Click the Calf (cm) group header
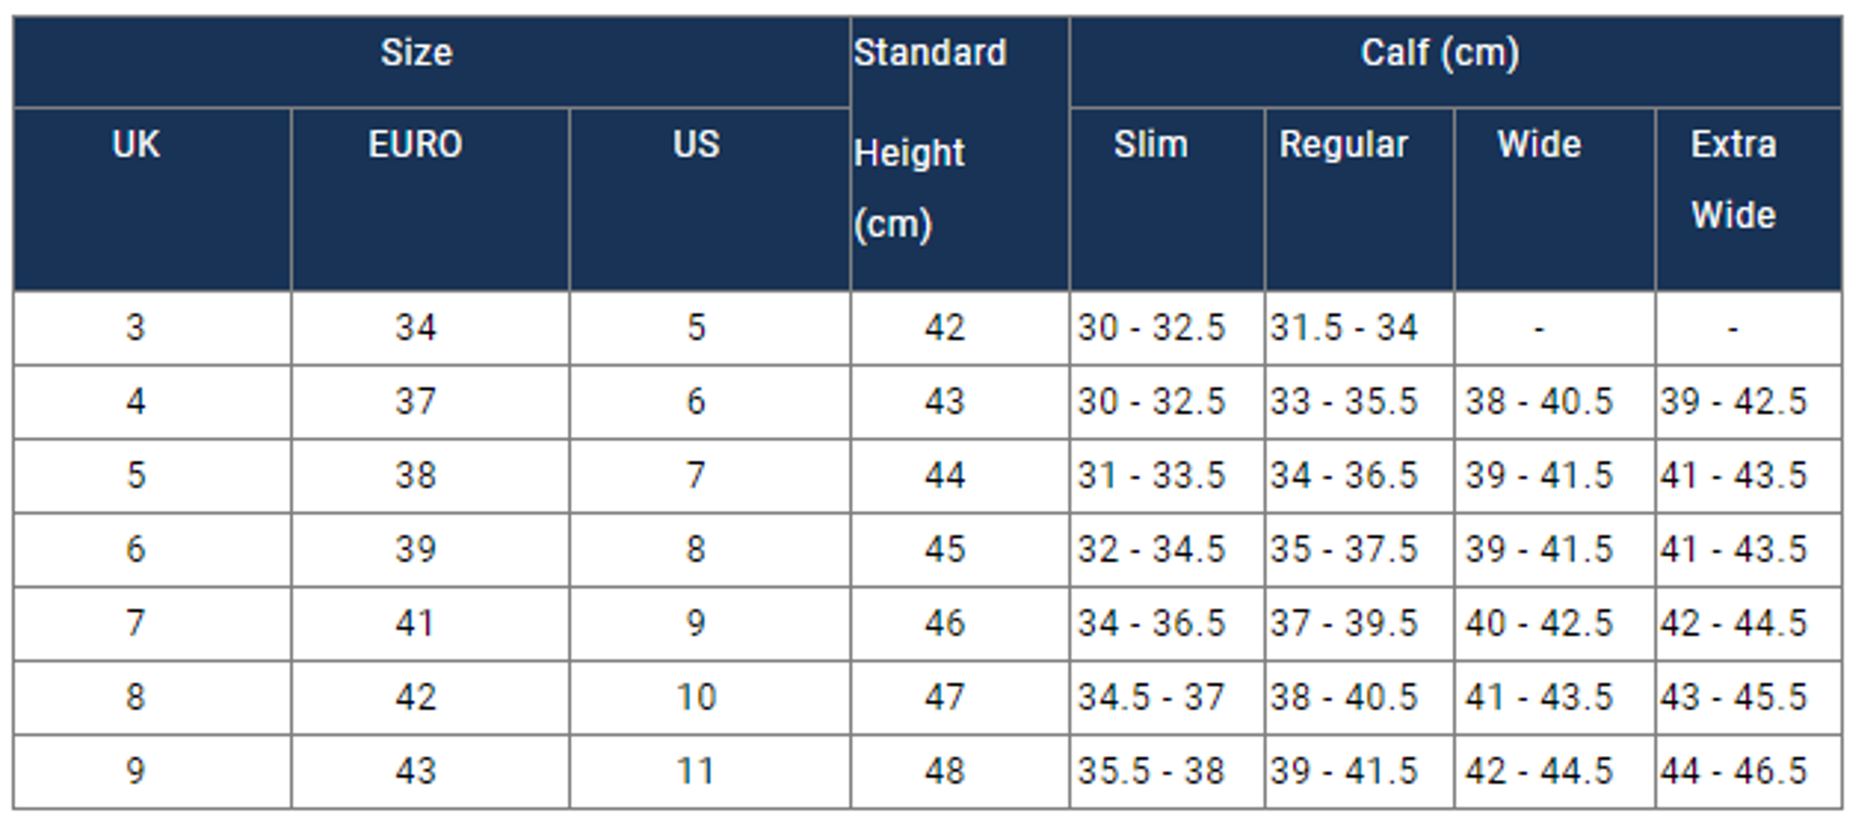Image resolution: width=1865 pixels, height=828 pixels. [x=1439, y=53]
